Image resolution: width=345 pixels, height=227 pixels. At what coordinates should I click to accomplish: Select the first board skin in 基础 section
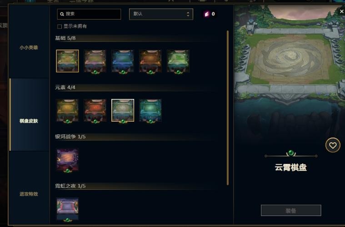point(67,61)
